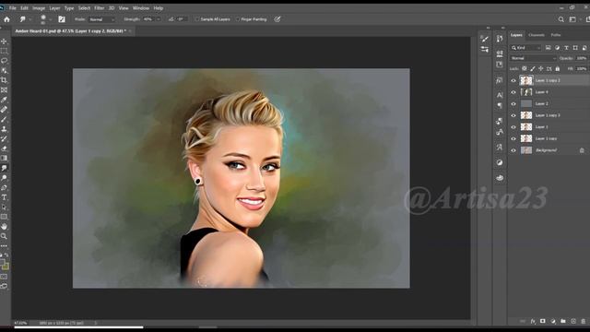
Task: Select the Gradient tool
Action: pyautogui.click(x=4, y=158)
